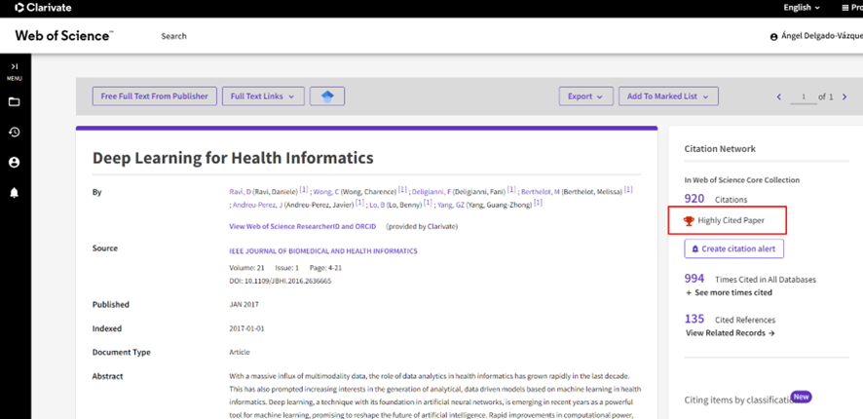This screenshot has height=419, width=863.
Task: Go to next record arrow
Action: pyautogui.click(x=844, y=96)
